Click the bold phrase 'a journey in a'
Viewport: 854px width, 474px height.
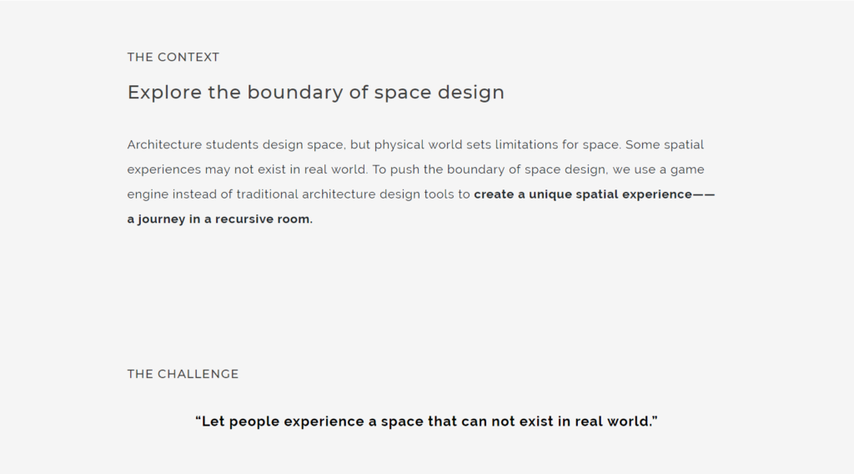click(x=169, y=220)
